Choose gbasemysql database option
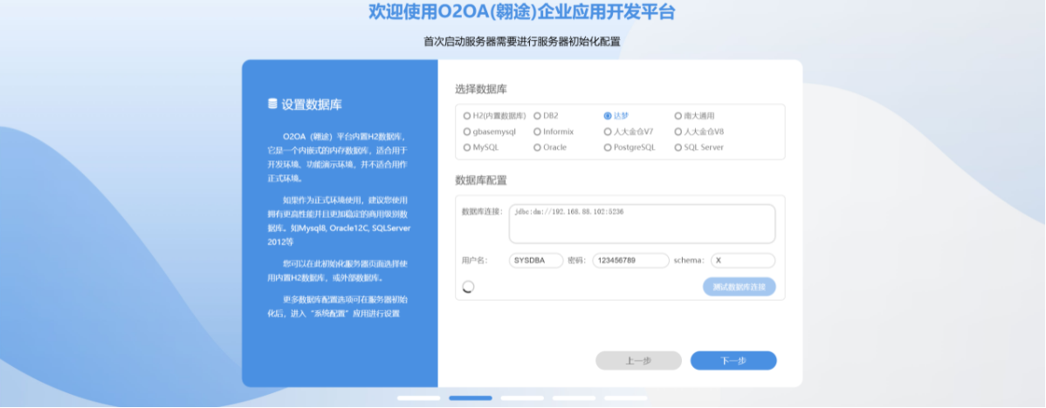1046x408 pixels. [x=490, y=131]
